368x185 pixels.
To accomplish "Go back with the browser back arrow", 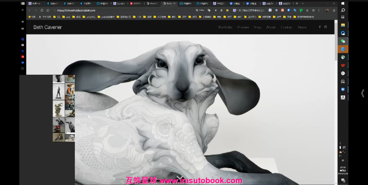I will tap(29, 10).
